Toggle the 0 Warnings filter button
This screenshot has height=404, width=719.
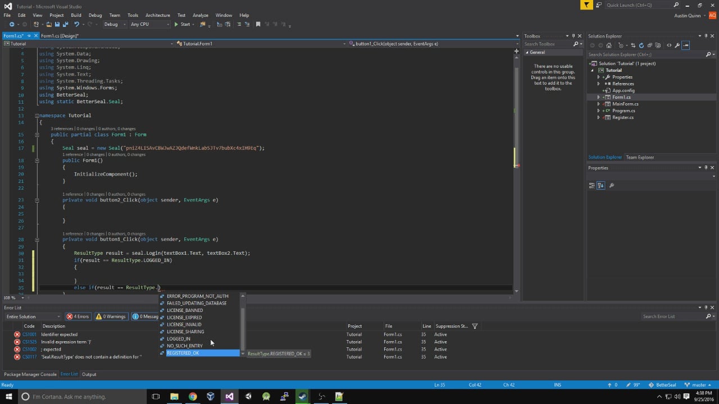111,316
